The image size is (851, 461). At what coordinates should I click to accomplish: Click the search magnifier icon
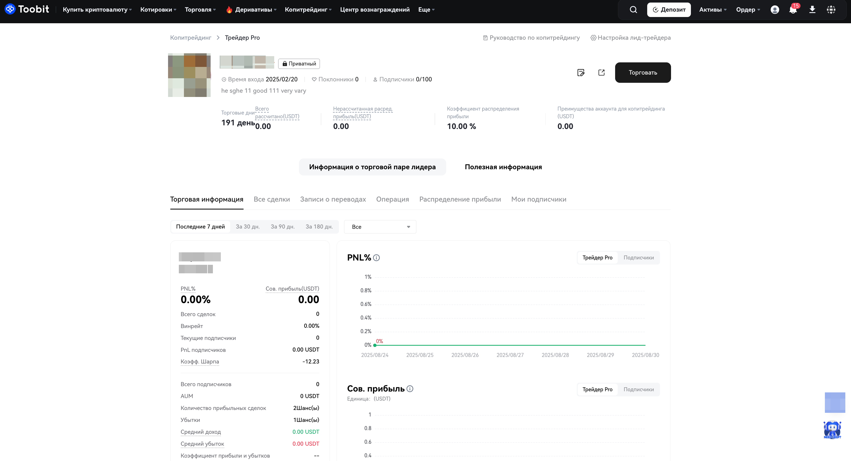pos(633,10)
